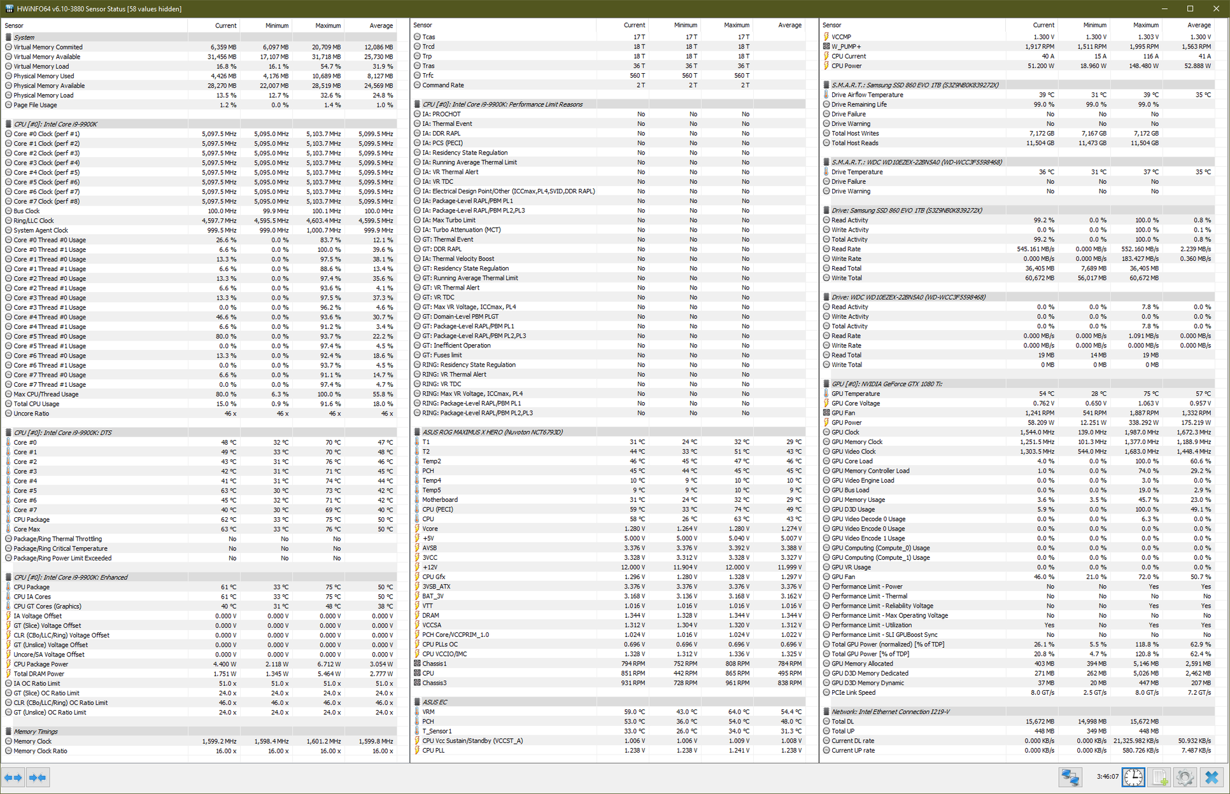Click the 3:46:07 elapsed time display
Screen dimensions: 1230x794
[1107, 777]
